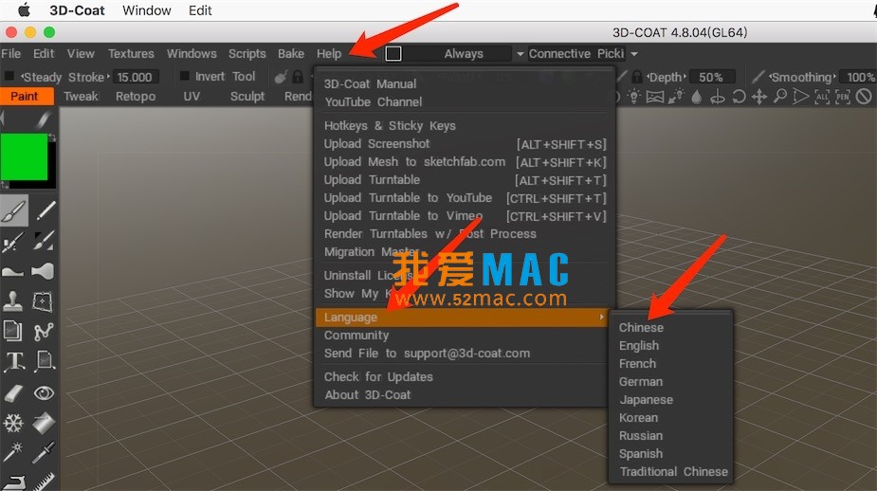Toggle the mouse icon in the tool options bar
Image resolution: width=877 pixels, height=491 pixels.
pyautogui.click(x=281, y=77)
